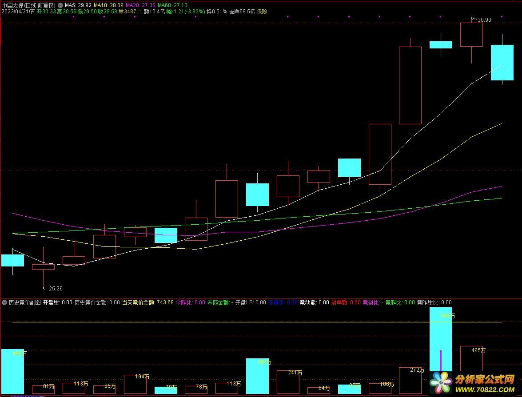Click the change value 幅-1.21(-3.93%)
This screenshot has width=522, height=397.
(185, 12)
